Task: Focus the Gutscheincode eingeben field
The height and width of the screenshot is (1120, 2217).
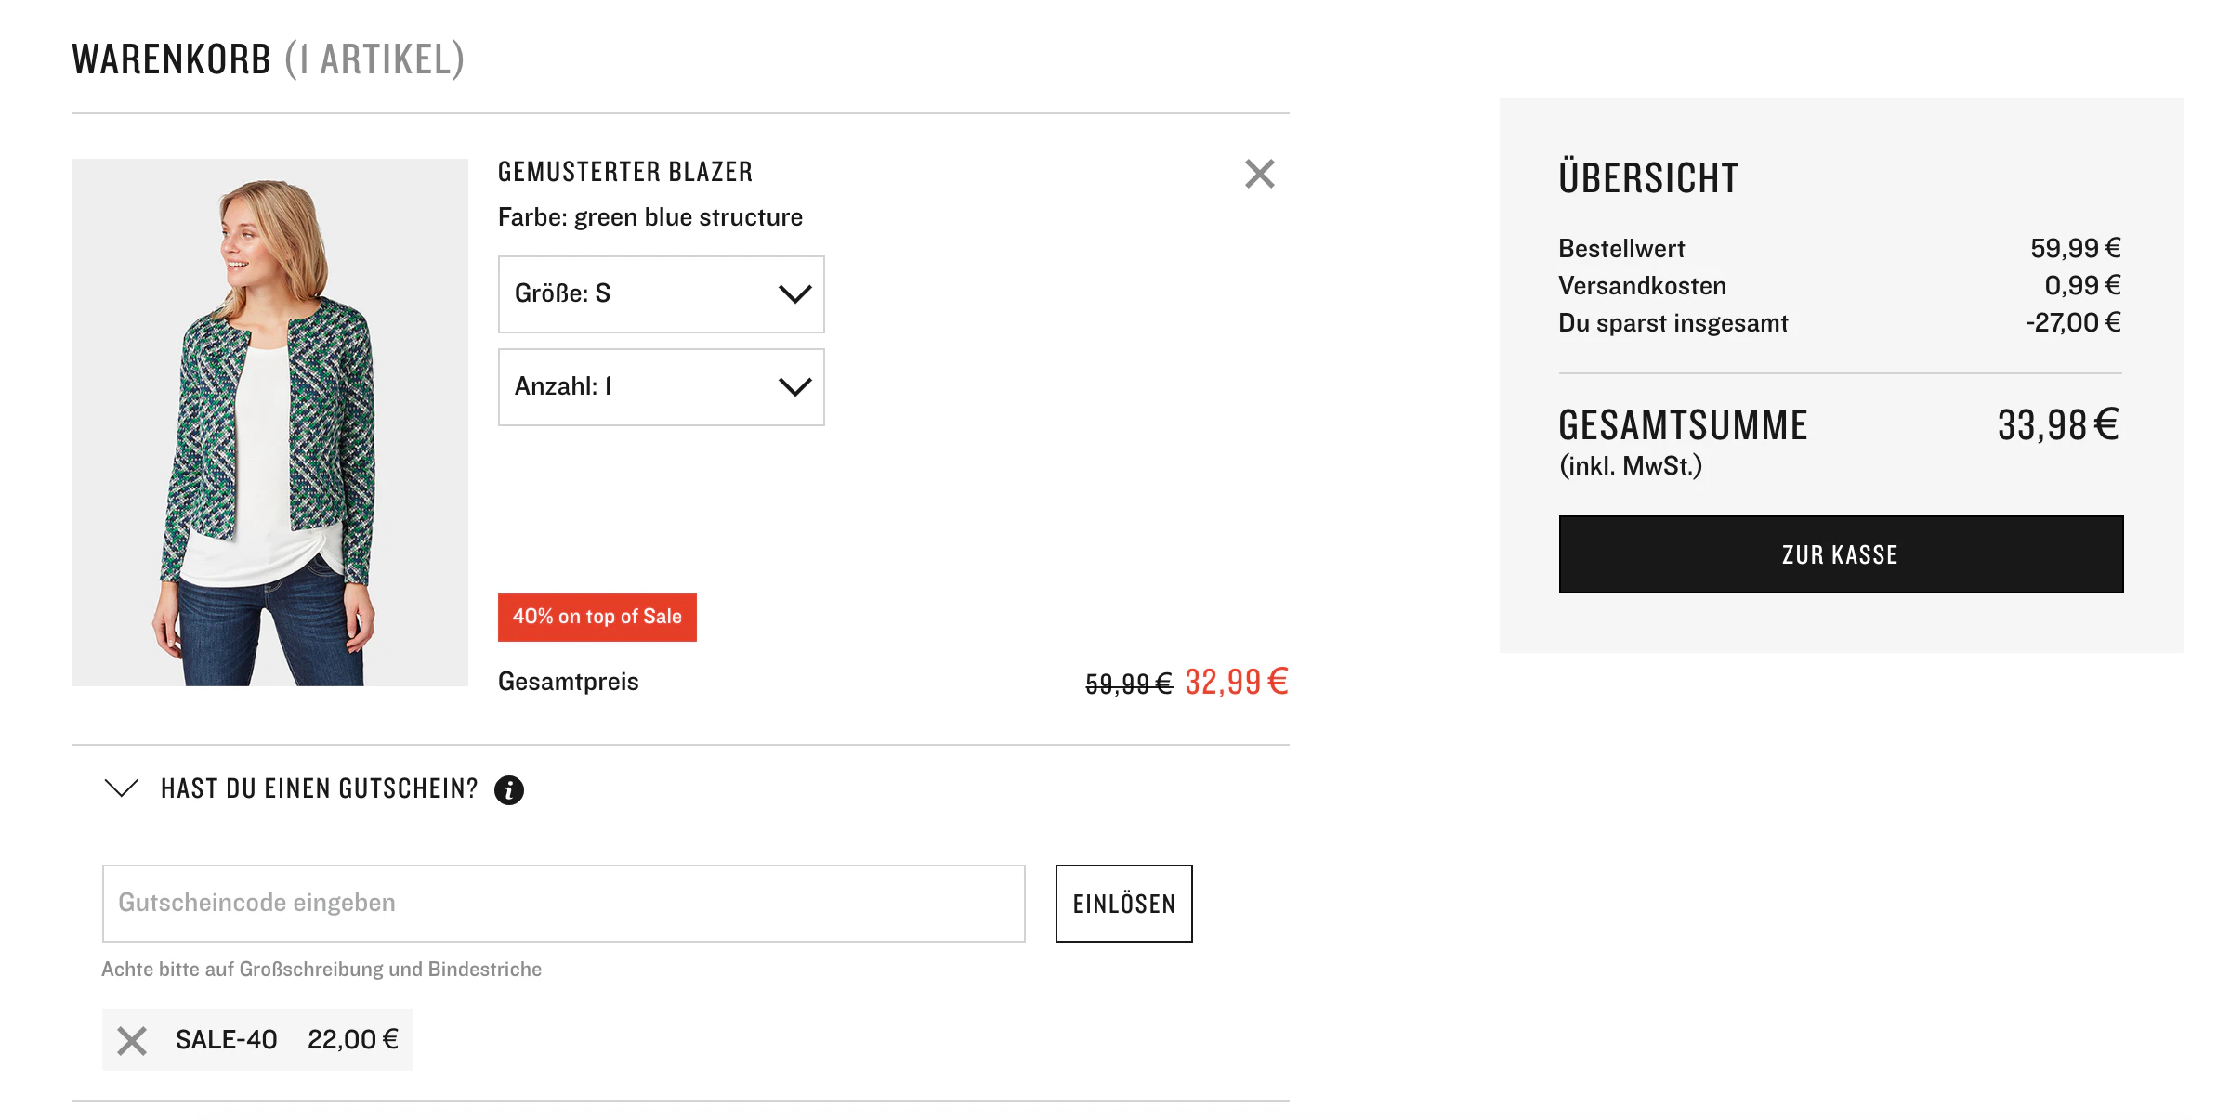Action: 564,904
